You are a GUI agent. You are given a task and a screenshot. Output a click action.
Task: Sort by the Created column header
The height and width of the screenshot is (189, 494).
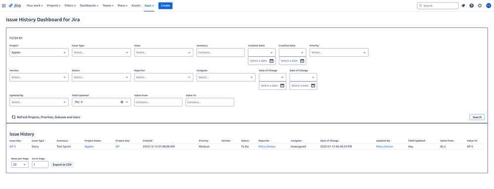click(148, 141)
